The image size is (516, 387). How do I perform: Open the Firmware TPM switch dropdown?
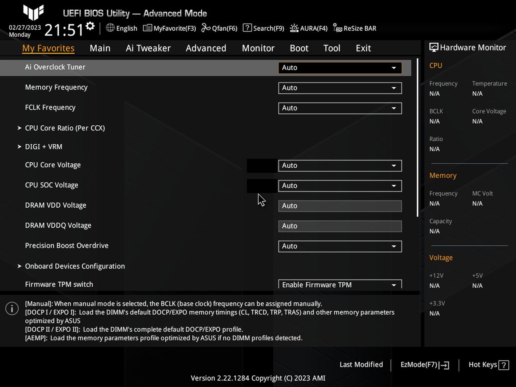[340, 284]
